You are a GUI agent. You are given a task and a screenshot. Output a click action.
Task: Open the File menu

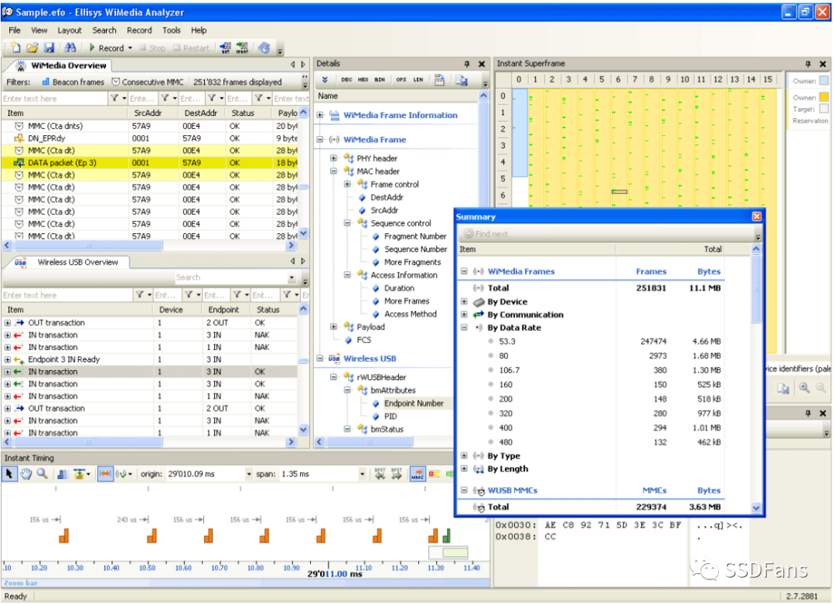15,30
